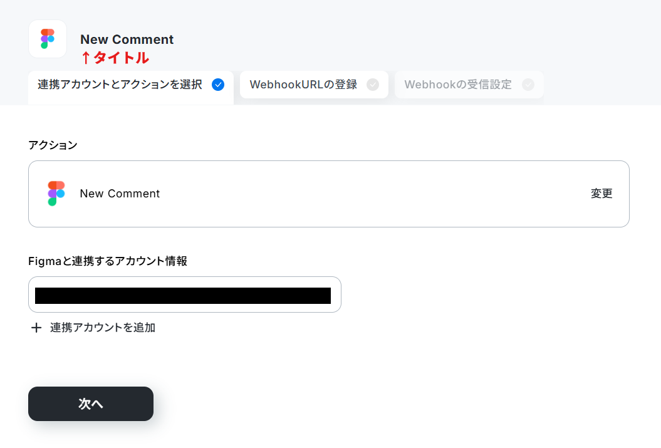Open the Figma account selection dropdown
Viewport: 661px width, 448px height.
(x=185, y=294)
